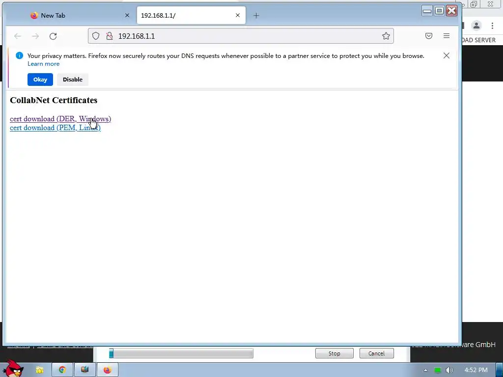Viewport: 503px width, 377px height.
Task: Show hidden system tray icons
Action: [426, 370]
